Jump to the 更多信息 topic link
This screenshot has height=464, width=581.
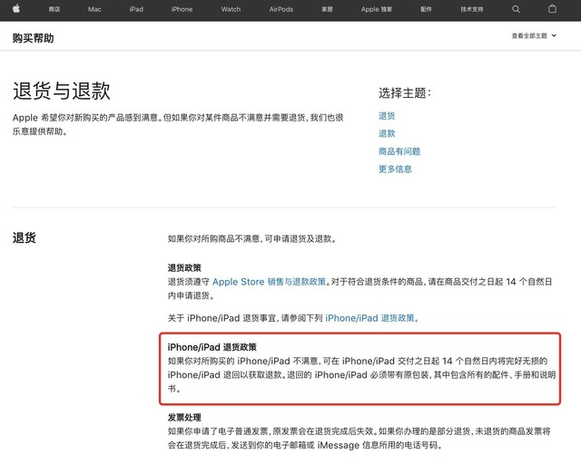(395, 169)
